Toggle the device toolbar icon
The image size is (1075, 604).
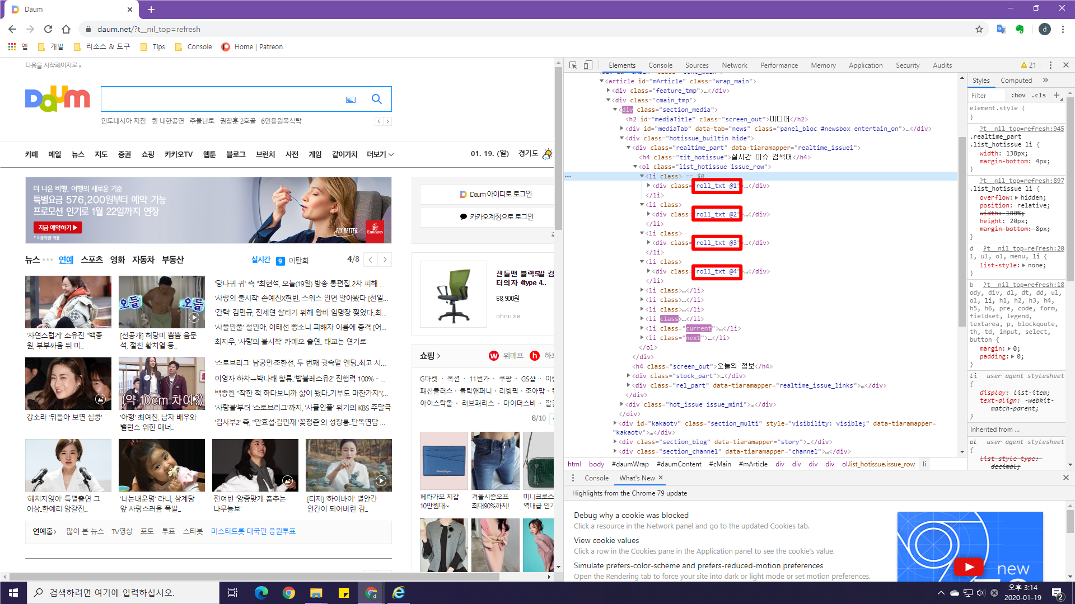tap(588, 65)
